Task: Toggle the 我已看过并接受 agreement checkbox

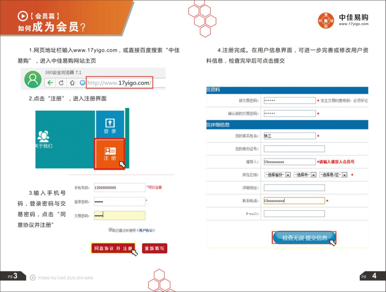Action: 110,230
